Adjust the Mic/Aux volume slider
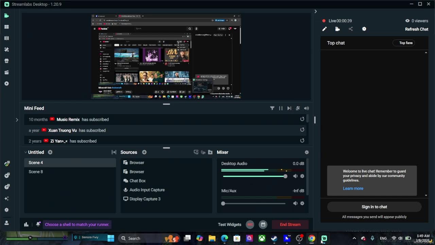Screen dimensions: 435x245 [254, 203]
